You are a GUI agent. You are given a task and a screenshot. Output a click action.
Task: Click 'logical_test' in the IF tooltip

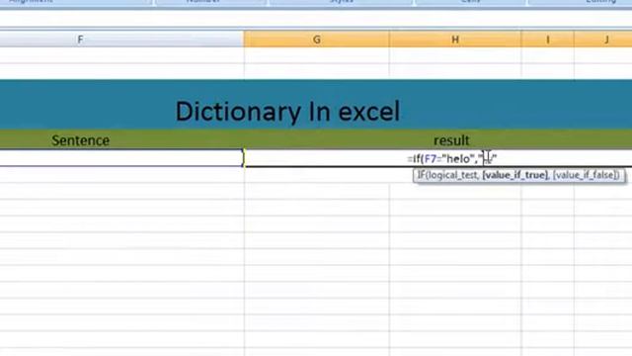(452, 175)
